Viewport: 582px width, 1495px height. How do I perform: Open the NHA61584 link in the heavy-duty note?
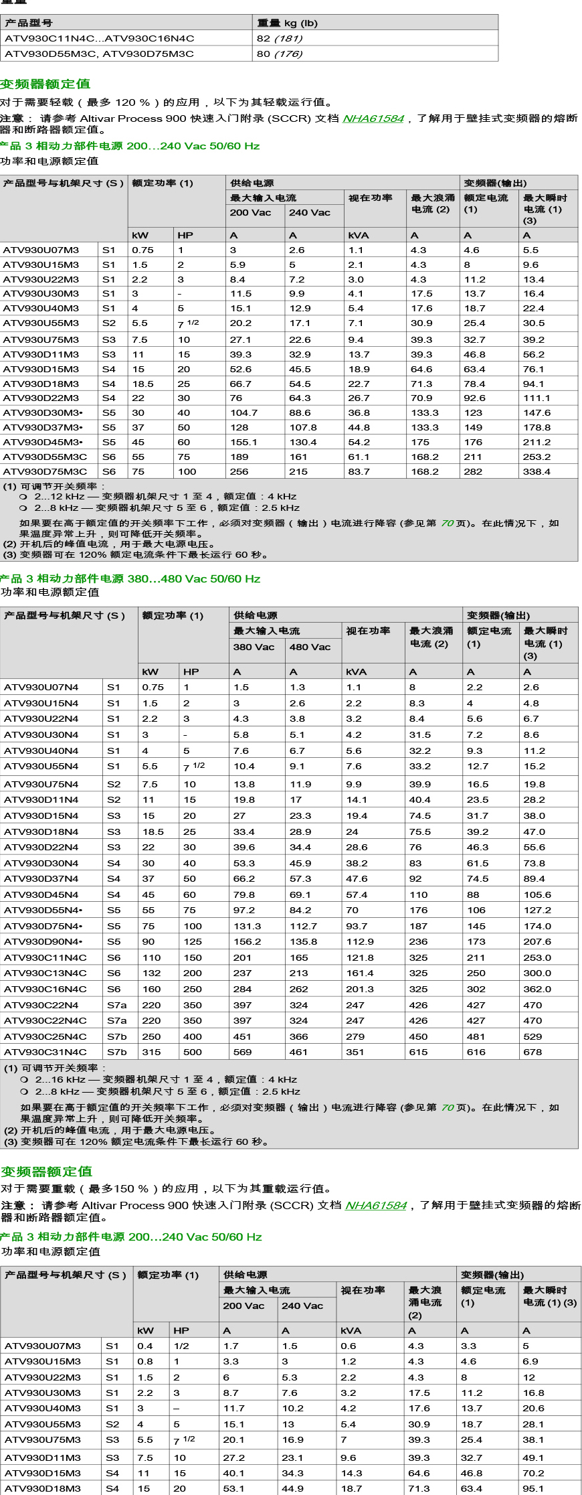pos(376,1205)
